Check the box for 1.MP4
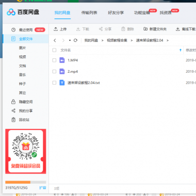The width and height of the screenshot is (196, 196). (x=54, y=60)
